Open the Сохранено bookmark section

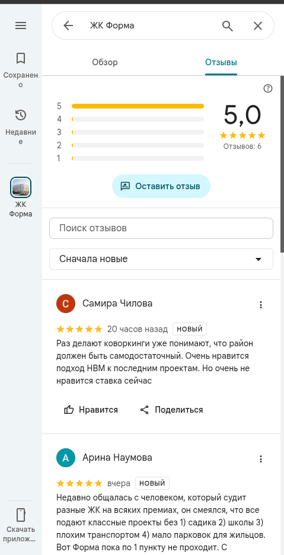click(x=21, y=70)
